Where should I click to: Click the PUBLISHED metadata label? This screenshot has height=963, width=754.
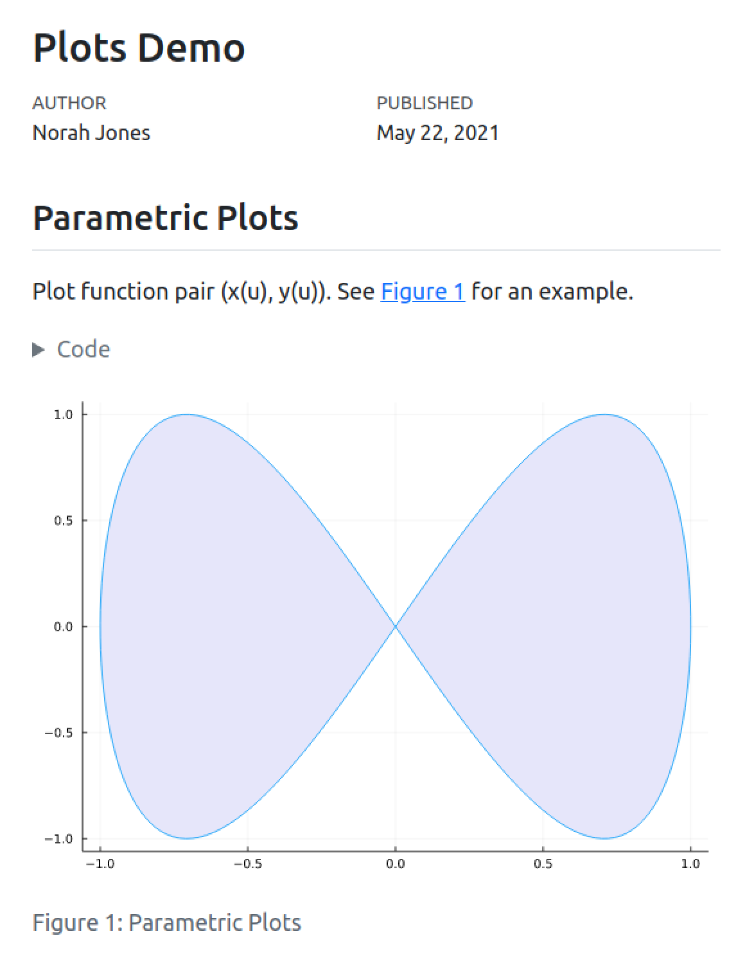(x=425, y=103)
